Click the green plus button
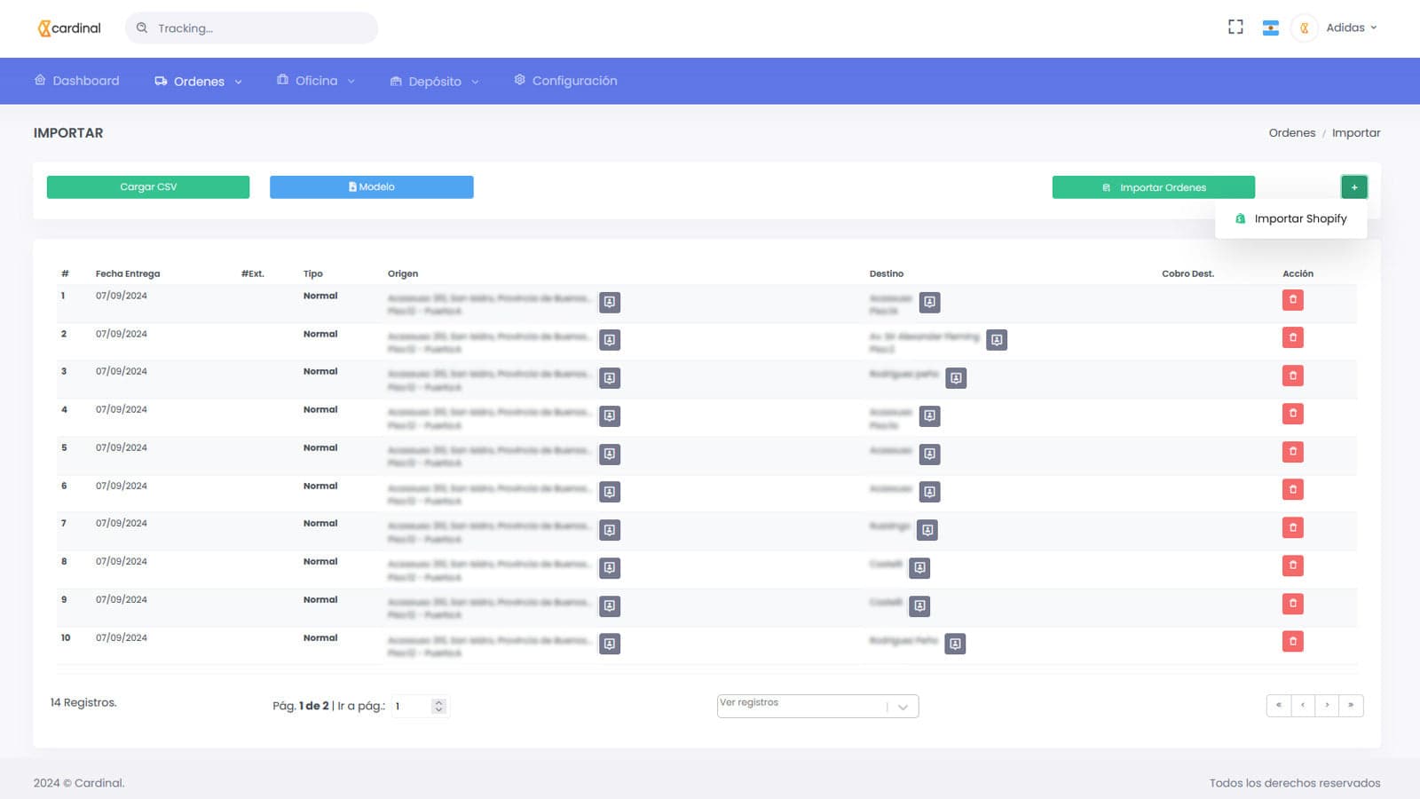This screenshot has height=799, width=1420. [1353, 187]
